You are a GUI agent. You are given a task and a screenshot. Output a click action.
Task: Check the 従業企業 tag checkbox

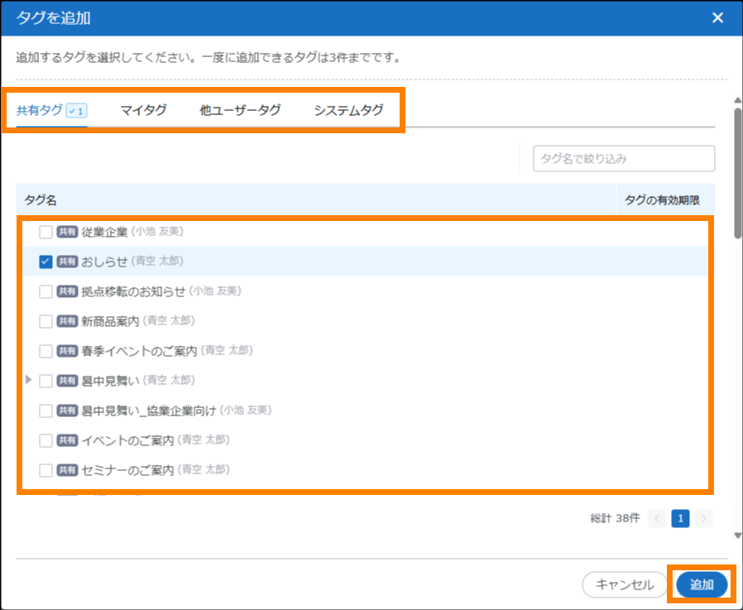coord(46,232)
